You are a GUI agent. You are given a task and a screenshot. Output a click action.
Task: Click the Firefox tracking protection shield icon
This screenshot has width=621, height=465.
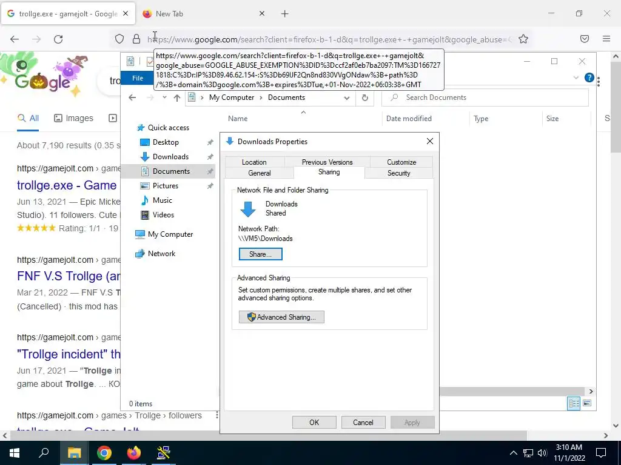(x=119, y=39)
